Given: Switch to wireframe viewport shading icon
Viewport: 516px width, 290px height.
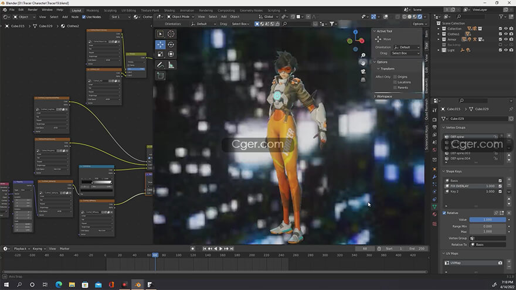Looking at the screenshot, I should tap(405, 17).
